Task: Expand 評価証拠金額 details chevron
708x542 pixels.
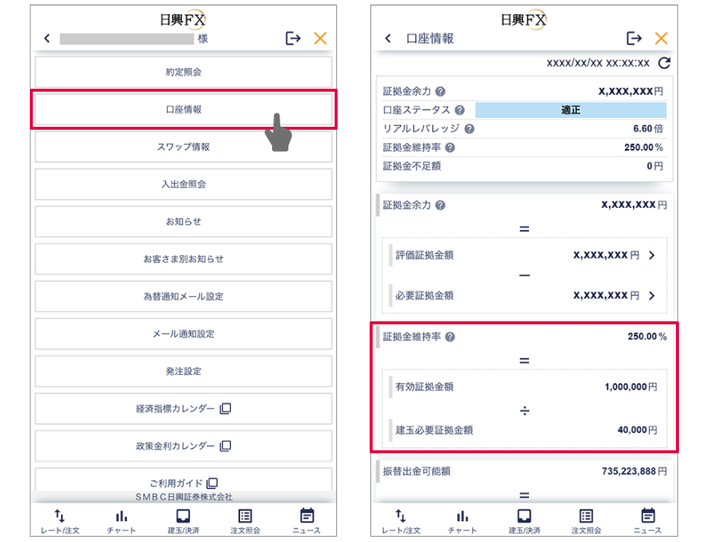Action: [652, 255]
